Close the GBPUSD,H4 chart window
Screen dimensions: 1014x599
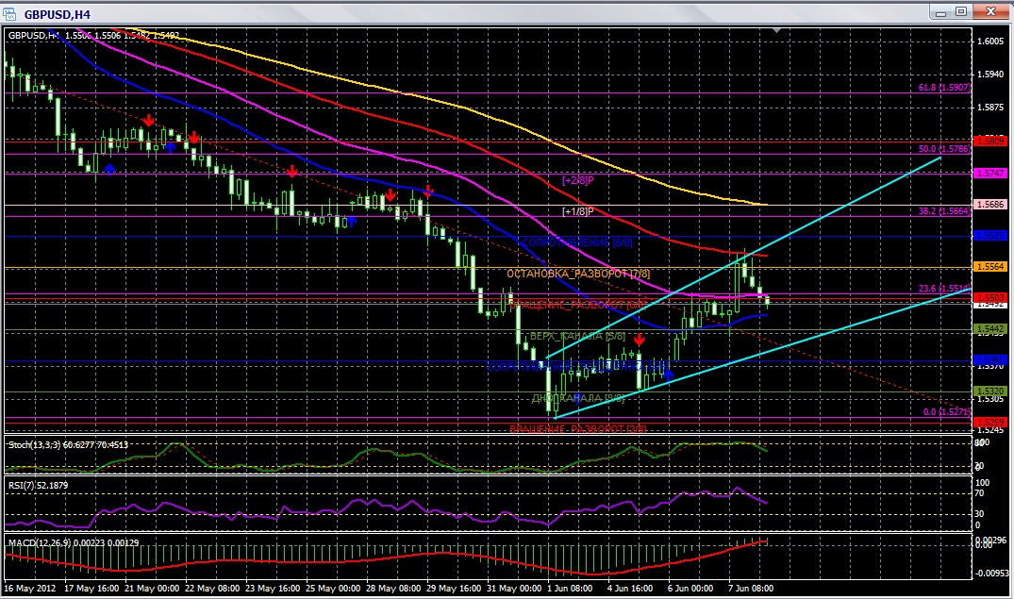(x=990, y=11)
